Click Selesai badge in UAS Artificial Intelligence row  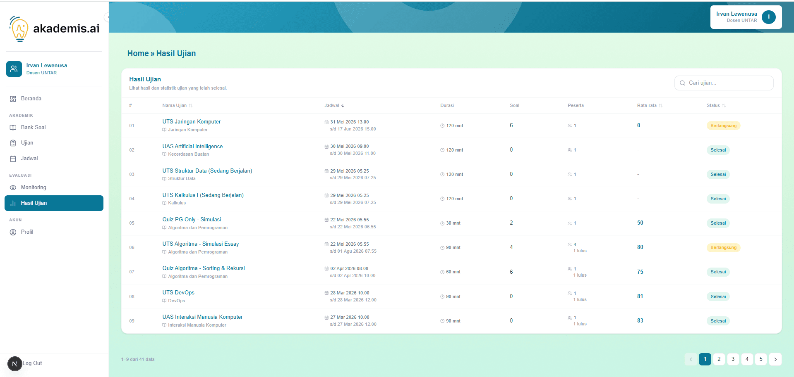[718, 150]
